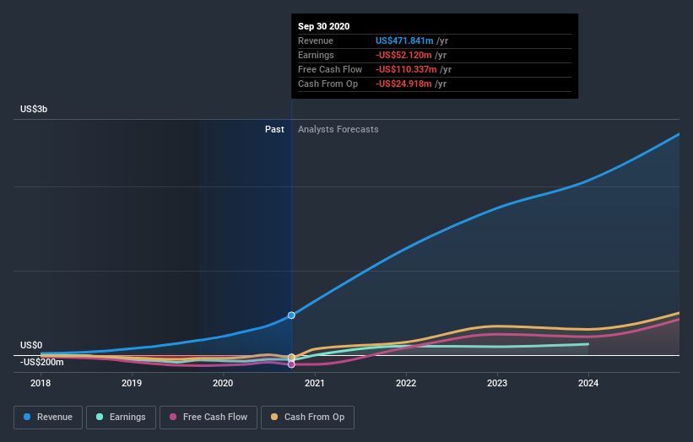Click the Sep 30 2020 tooltip date

click(x=323, y=26)
